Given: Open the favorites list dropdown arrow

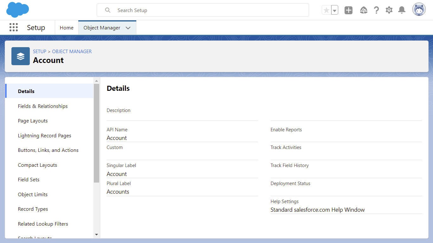Looking at the screenshot, I should 334,10.
